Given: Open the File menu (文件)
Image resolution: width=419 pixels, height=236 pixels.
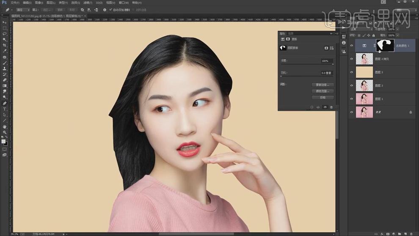Looking at the screenshot, I should click(x=15, y=3).
